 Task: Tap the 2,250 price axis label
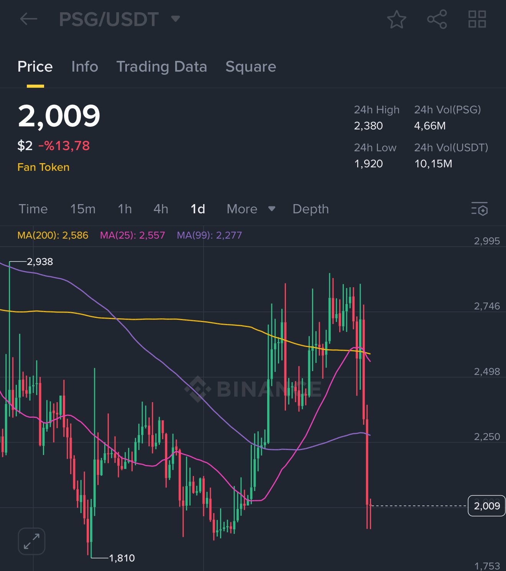[x=487, y=437]
